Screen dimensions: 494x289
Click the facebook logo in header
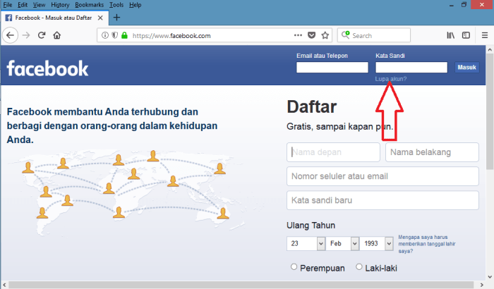[x=47, y=68]
